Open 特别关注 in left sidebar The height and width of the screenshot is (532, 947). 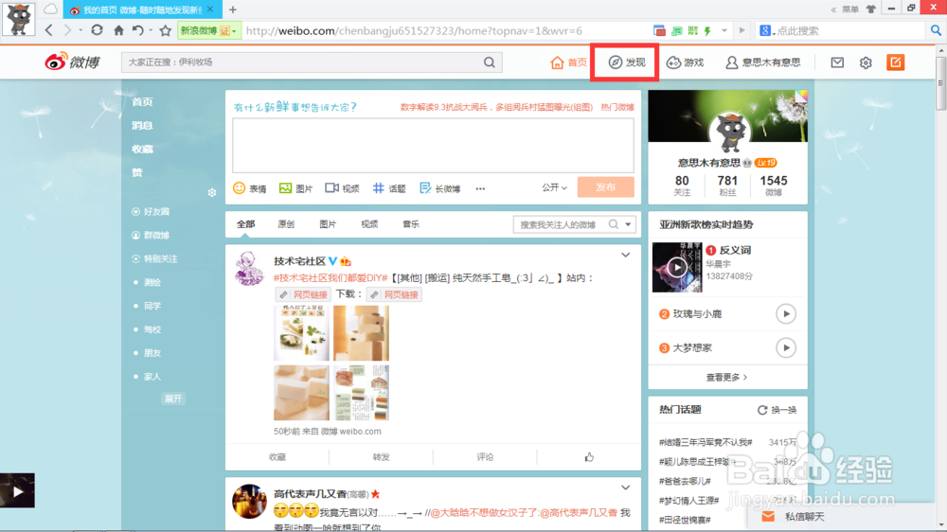point(154,258)
